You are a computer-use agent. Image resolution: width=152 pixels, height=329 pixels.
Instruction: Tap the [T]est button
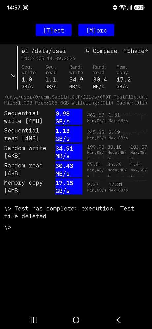click(53, 30)
